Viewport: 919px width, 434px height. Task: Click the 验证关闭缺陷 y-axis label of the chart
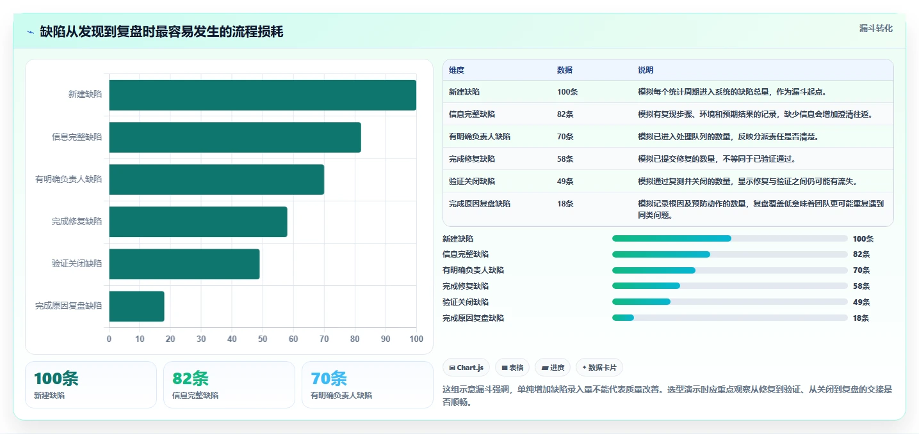click(x=77, y=263)
